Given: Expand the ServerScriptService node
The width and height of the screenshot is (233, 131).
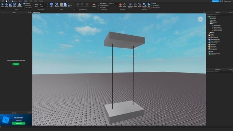Looking at the screenshot, I should [207, 41].
